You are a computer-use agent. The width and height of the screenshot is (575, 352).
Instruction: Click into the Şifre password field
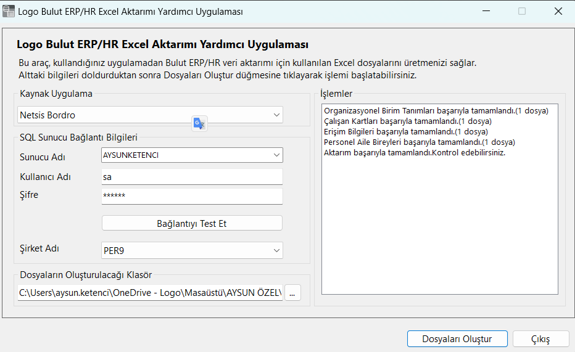(x=191, y=196)
